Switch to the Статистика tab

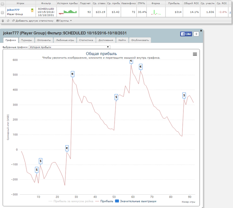point(86,40)
